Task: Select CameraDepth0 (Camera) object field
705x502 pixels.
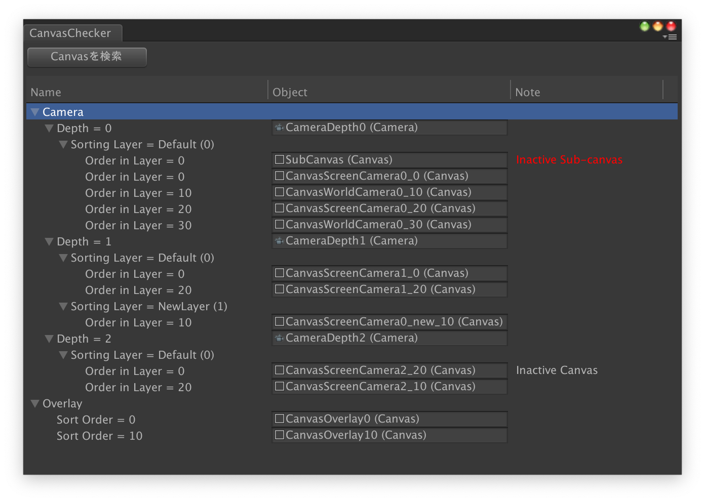Action: pos(389,128)
